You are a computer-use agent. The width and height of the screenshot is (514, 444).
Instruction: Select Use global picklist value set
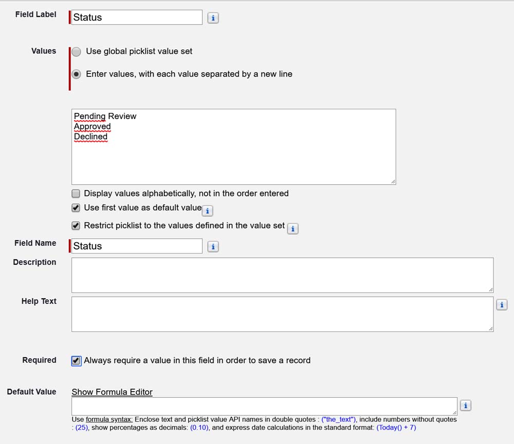(77, 52)
